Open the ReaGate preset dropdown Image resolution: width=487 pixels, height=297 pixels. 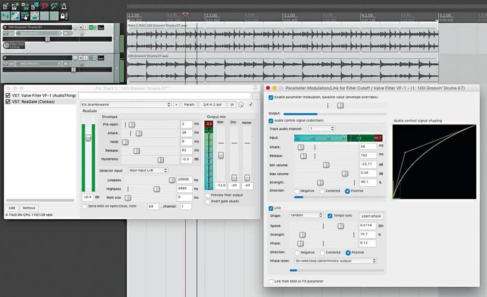click(125, 105)
